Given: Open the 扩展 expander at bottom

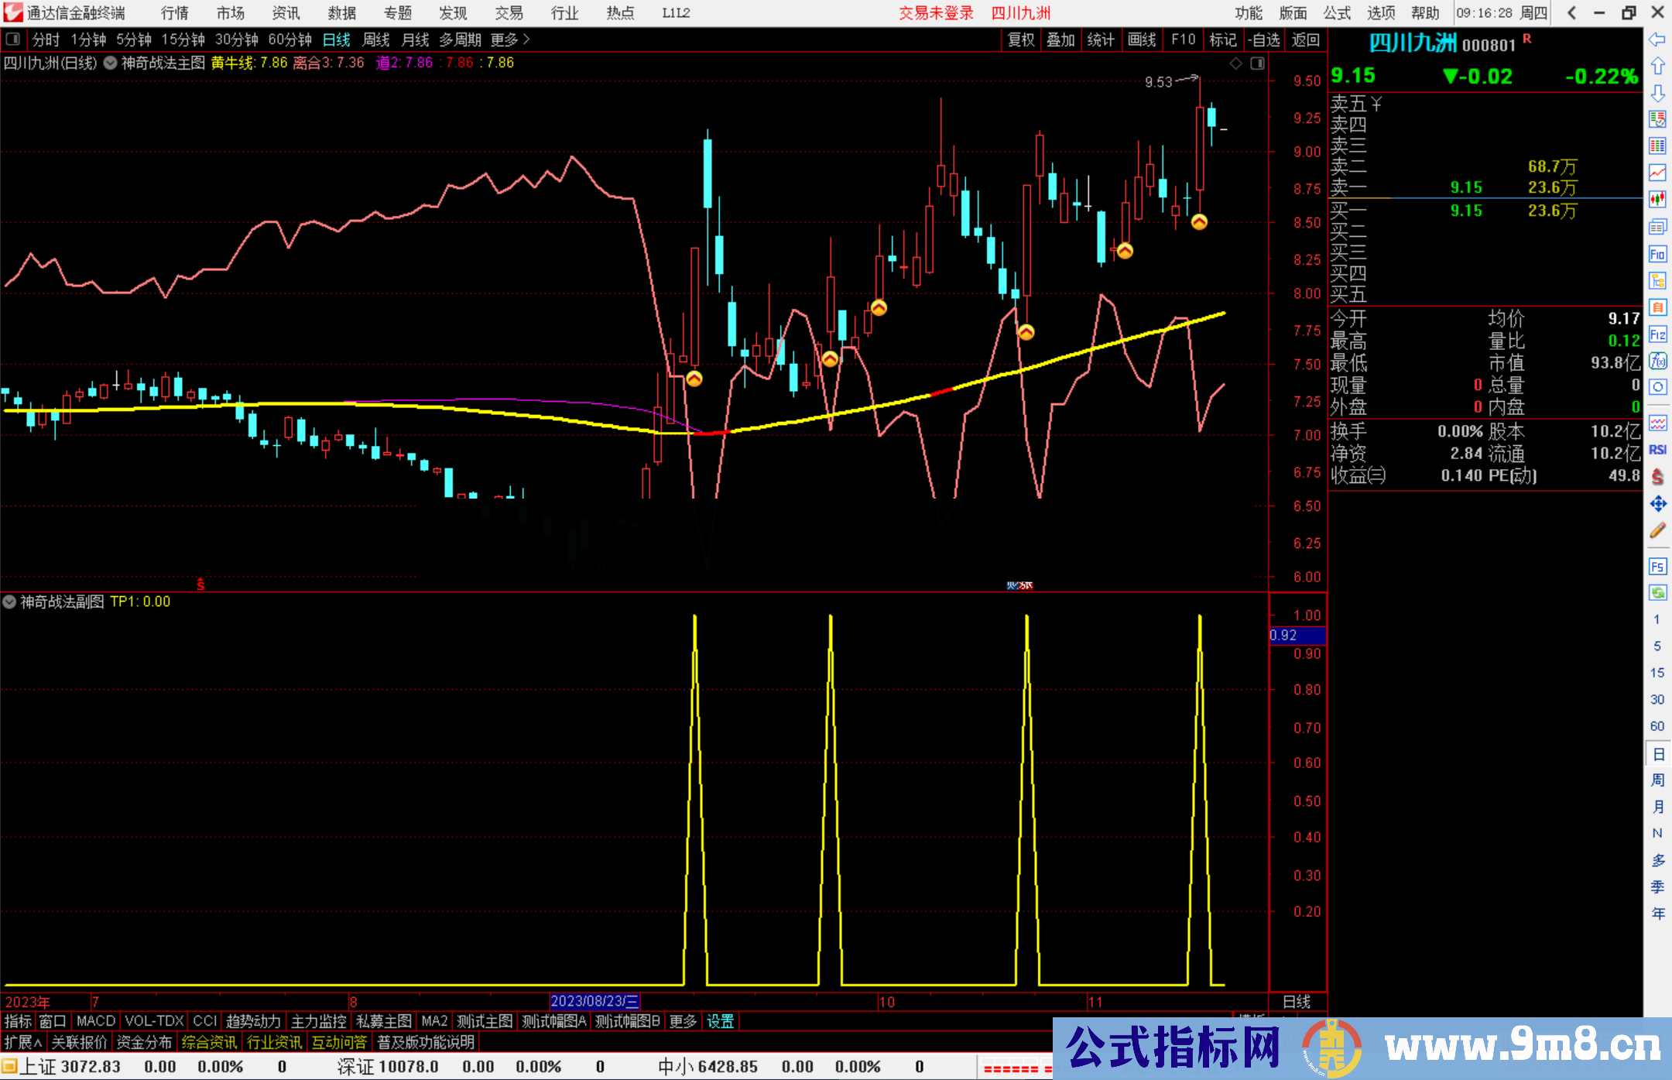Looking at the screenshot, I should [23, 1042].
